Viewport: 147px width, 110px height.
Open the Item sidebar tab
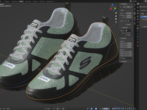coord(135,5)
